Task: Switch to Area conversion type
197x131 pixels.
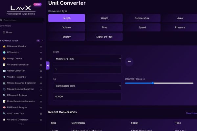Action: [x=180, y=18]
